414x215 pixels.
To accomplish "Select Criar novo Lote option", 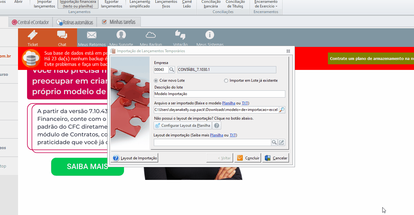I will pyautogui.click(x=169, y=80).
